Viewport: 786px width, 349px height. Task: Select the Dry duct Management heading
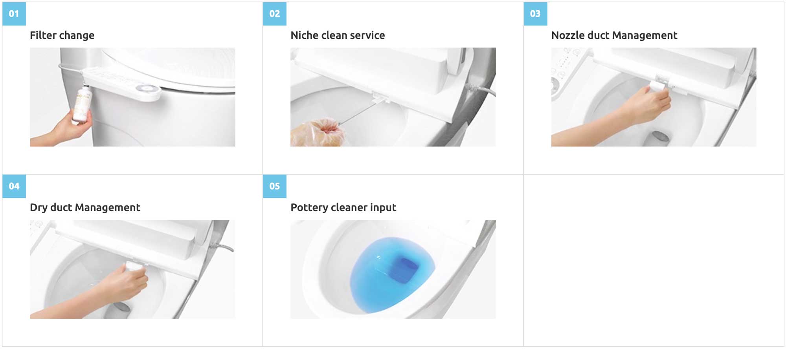85,207
